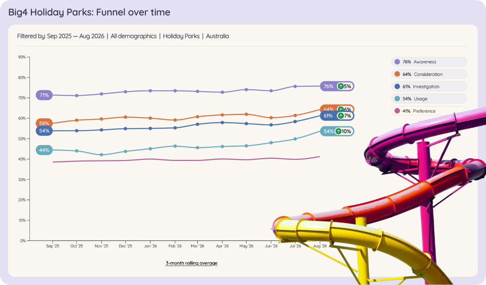The width and height of the screenshot is (486, 285).
Task: Toggle the Investigation legend item
Action: (429, 86)
